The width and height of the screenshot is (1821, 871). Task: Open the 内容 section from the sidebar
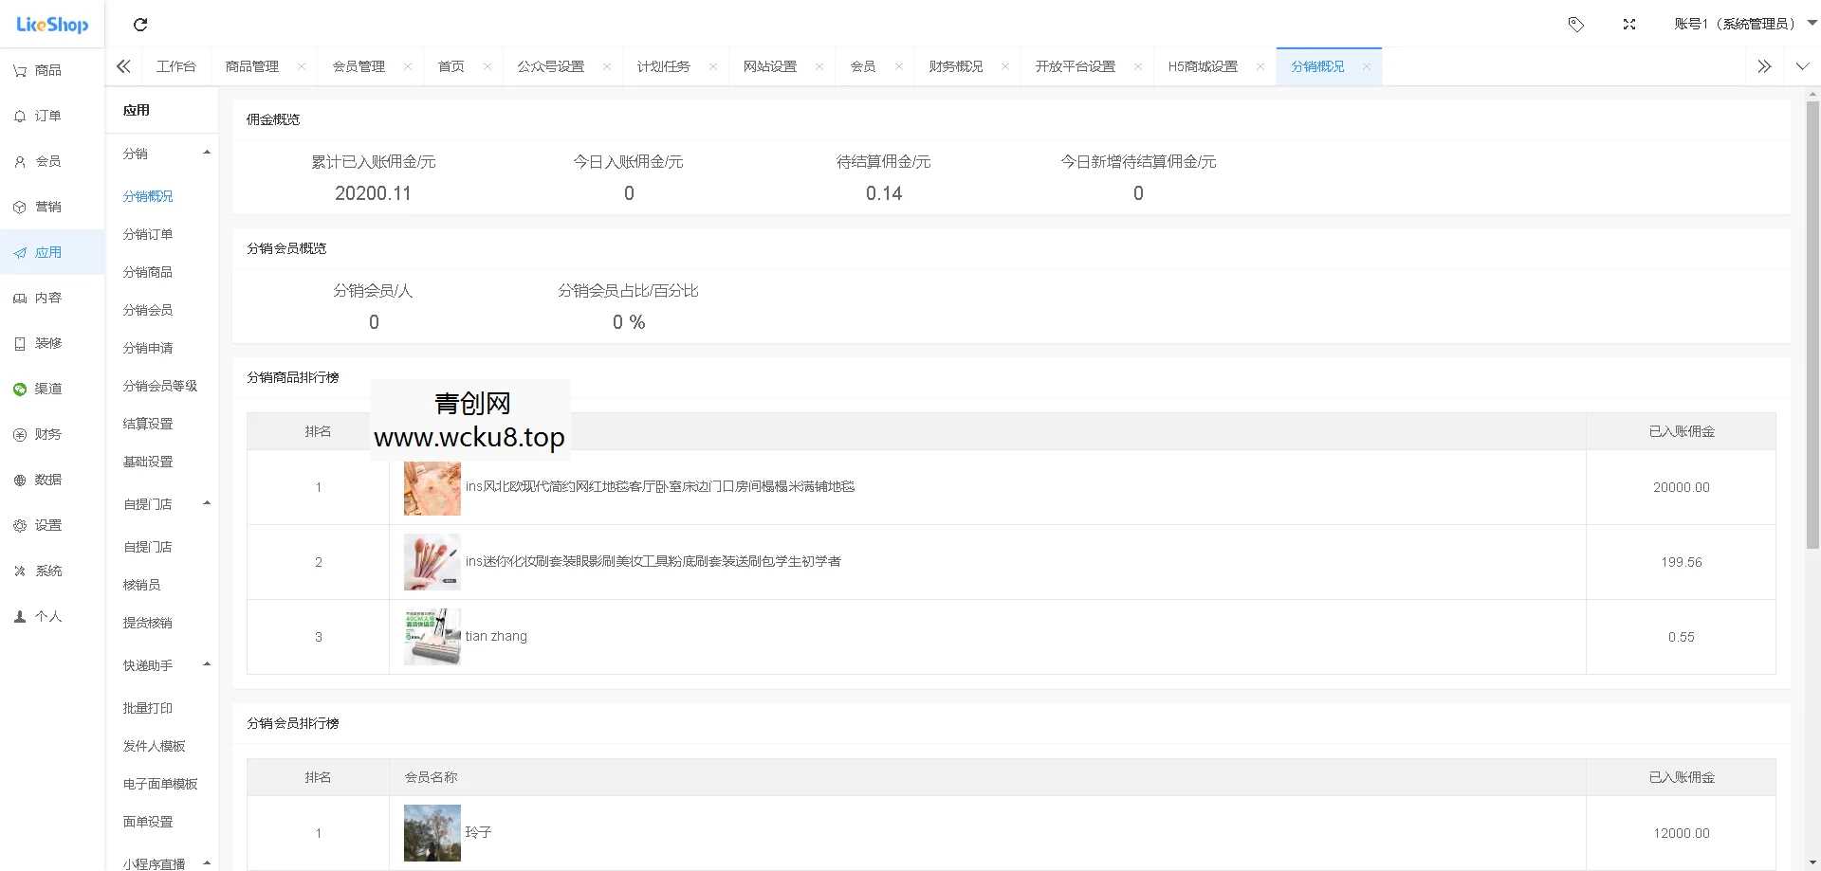pyautogui.click(x=40, y=297)
